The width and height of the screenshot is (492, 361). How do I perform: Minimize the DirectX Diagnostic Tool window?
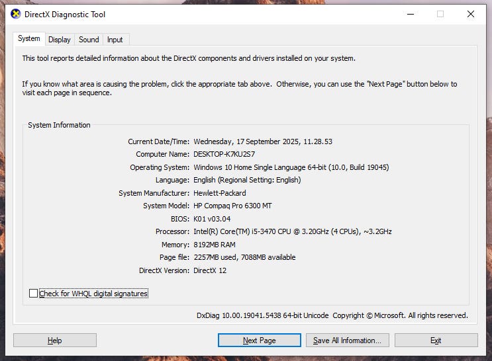point(411,14)
